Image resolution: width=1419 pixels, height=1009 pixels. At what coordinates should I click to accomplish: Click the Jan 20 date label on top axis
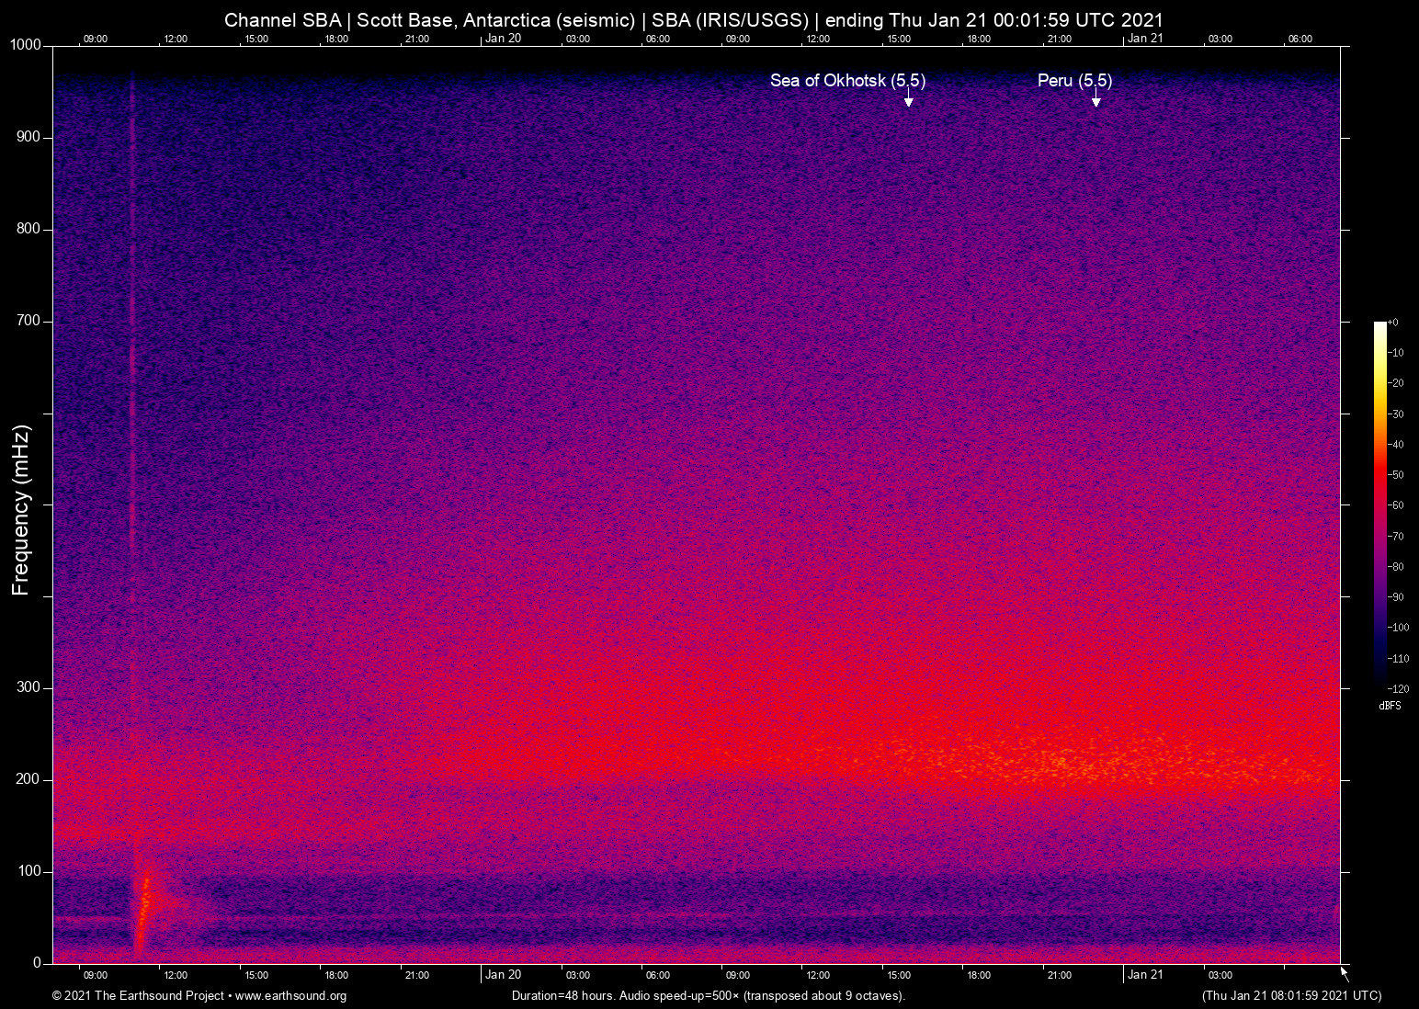click(x=503, y=39)
